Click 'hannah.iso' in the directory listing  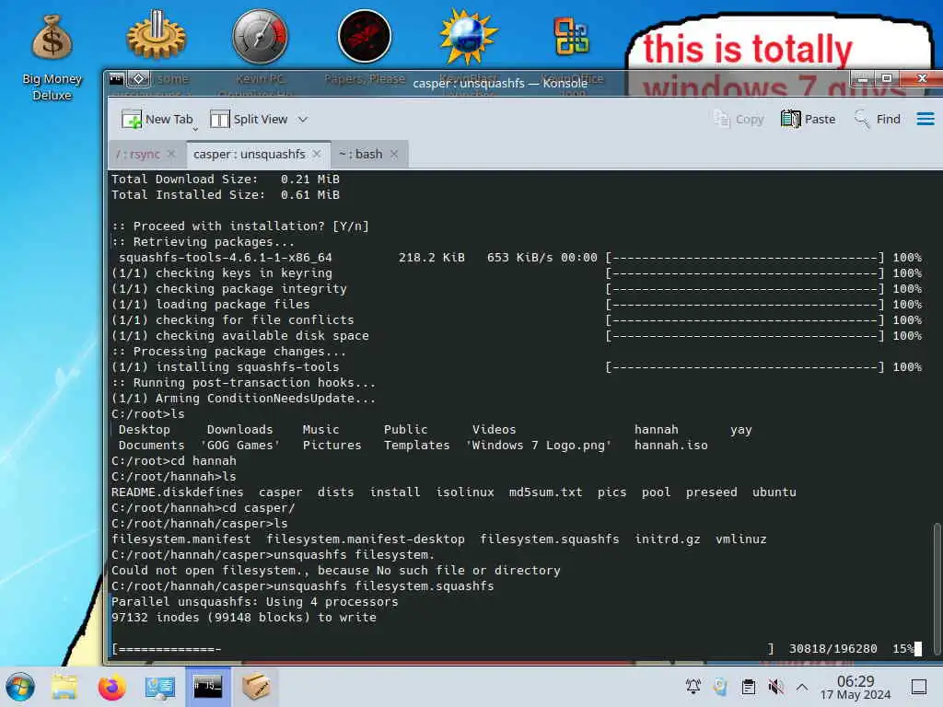coord(670,446)
